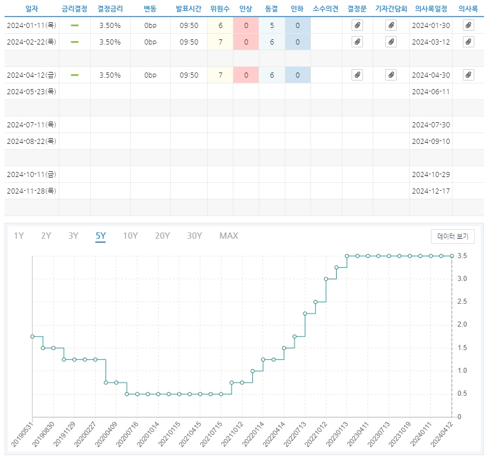Click the 소수의견 column header
Image resolution: width=488 pixels, height=458 pixels.
pos(326,9)
